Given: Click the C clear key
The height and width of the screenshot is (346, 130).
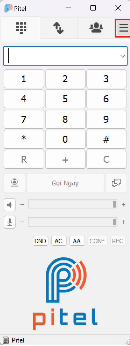Looking at the screenshot, I should [106, 160].
